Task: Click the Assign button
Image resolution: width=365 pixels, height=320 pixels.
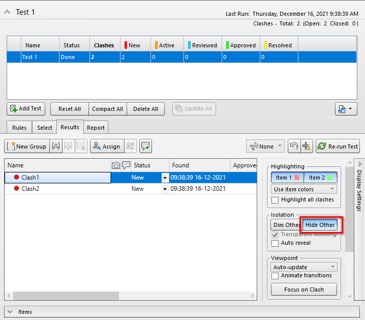Action: tap(107, 146)
